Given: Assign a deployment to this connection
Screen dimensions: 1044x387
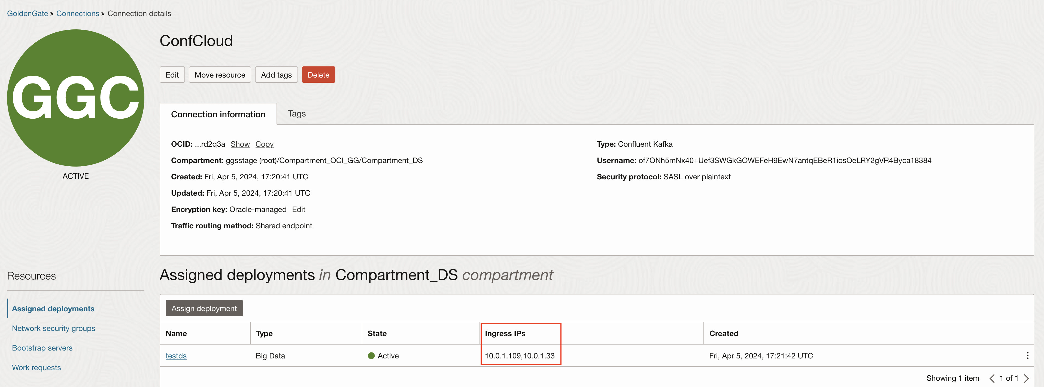Looking at the screenshot, I should [204, 308].
